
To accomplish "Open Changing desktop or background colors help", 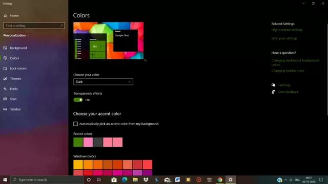I will point(295,62).
